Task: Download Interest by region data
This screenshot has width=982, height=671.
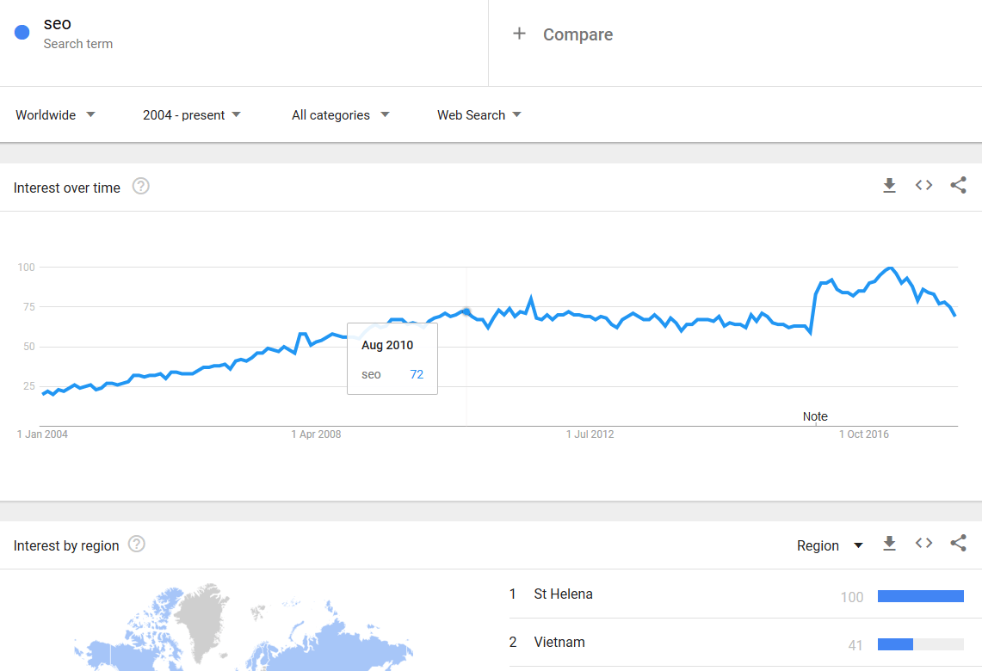Action: 889,544
